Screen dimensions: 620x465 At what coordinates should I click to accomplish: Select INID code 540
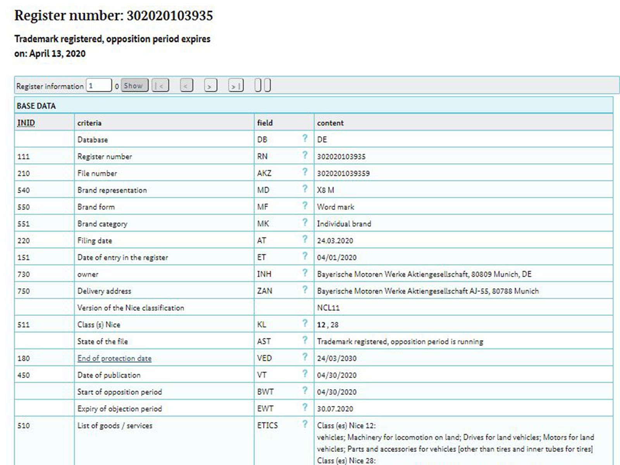coord(23,190)
